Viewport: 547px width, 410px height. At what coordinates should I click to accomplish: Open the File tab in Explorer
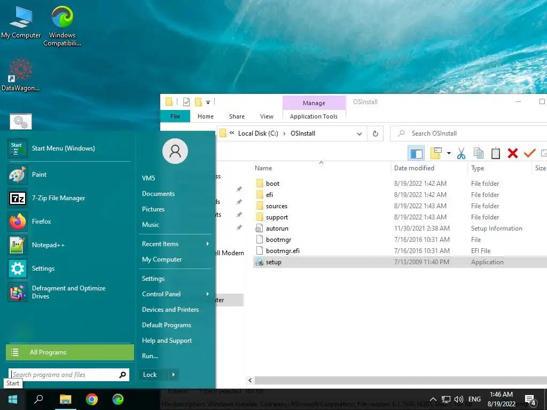175,116
